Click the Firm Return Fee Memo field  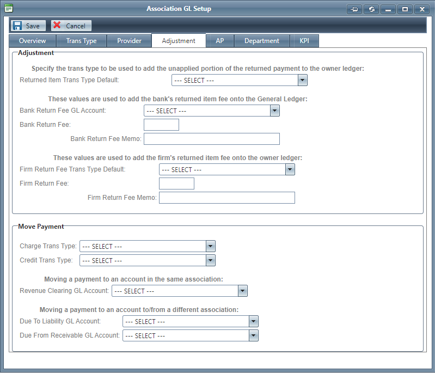227,198
